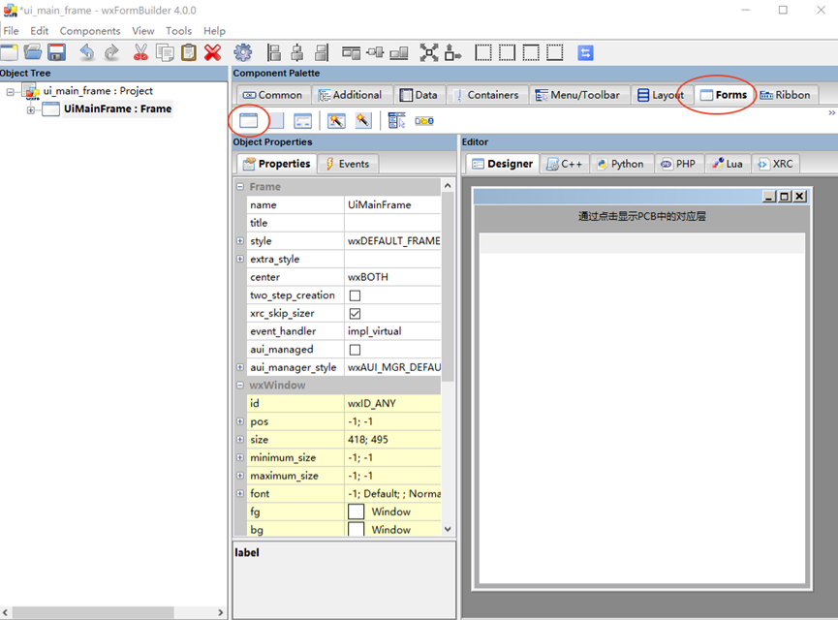
Task: Toggle top border icon
Action: point(531,52)
